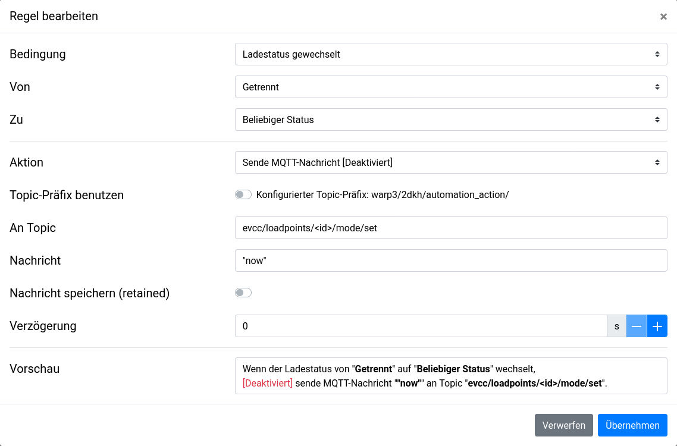The width and height of the screenshot is (677, 446).
Task: Apply the rule with Übernehmen
Action: pyautogui.click(x=632, y=425)
